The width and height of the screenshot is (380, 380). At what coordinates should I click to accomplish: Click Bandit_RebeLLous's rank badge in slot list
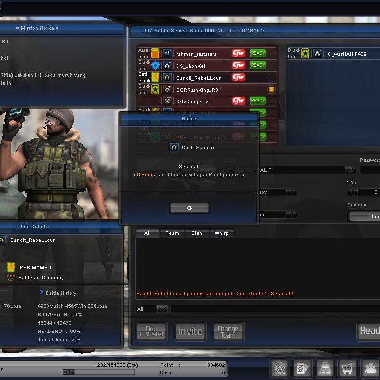point(167,77)
